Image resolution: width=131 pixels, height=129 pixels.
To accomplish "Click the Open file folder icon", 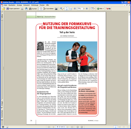I will point(4,9).
